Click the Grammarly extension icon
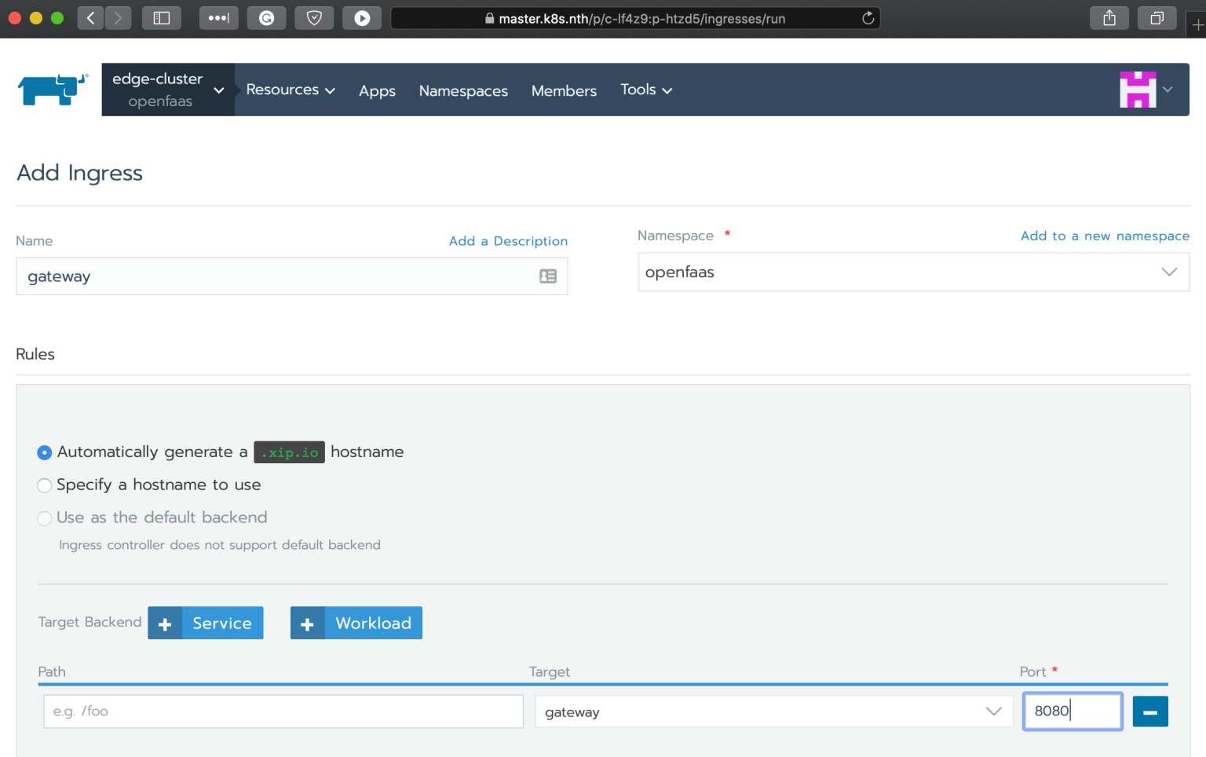Viewport: 1206px width, 757px height. click(x=267, y=17)
